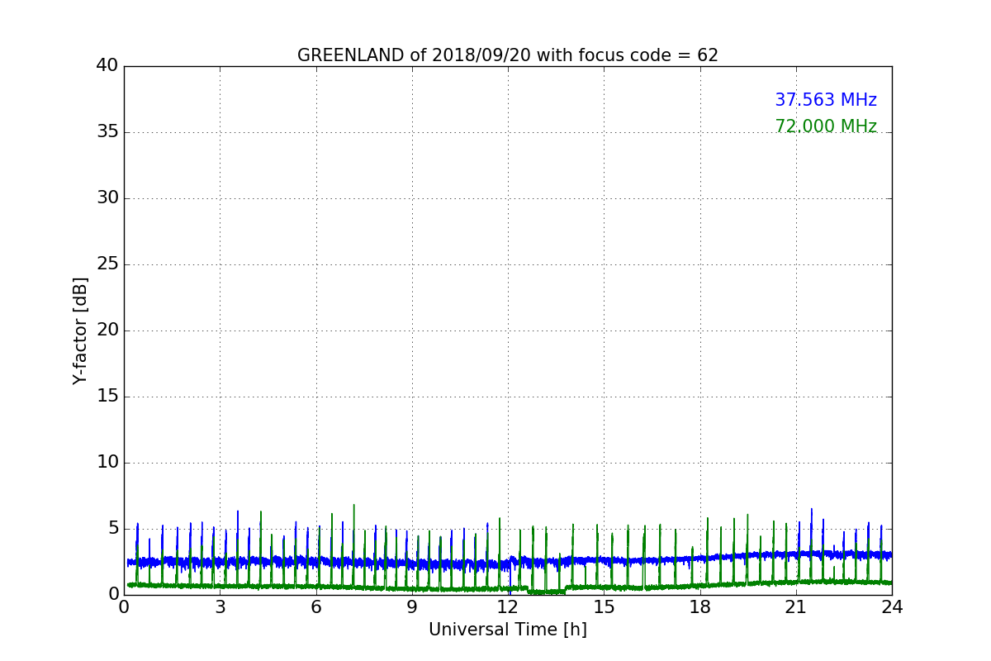Click x-axis tick label 12
Image resolution: width=991 pixels, height=661 pixels.
point(508,607)
